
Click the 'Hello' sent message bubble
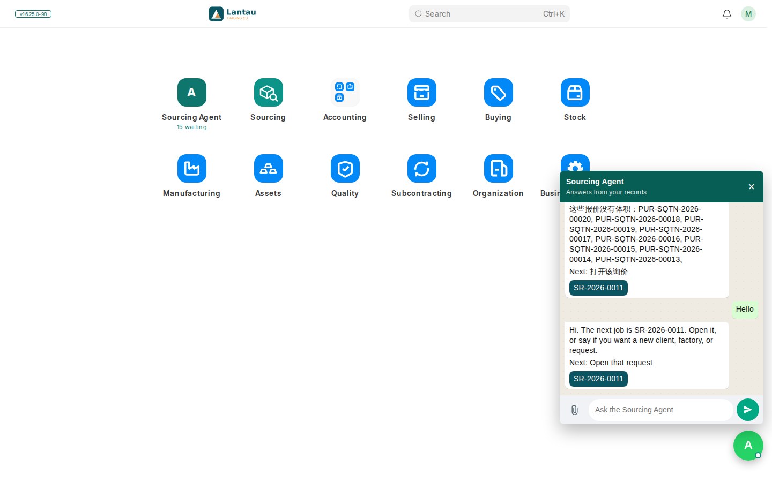pos(745,309)
